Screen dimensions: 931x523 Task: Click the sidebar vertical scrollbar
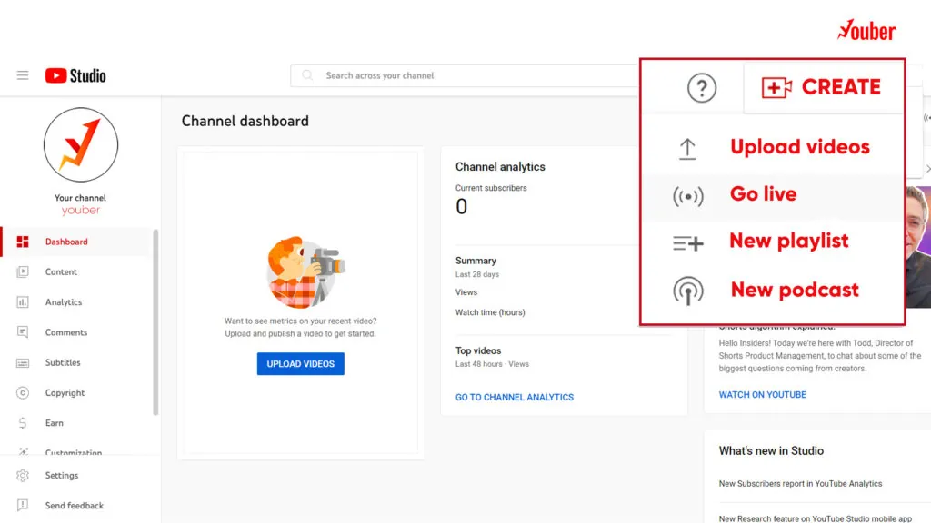coord(155,322)
